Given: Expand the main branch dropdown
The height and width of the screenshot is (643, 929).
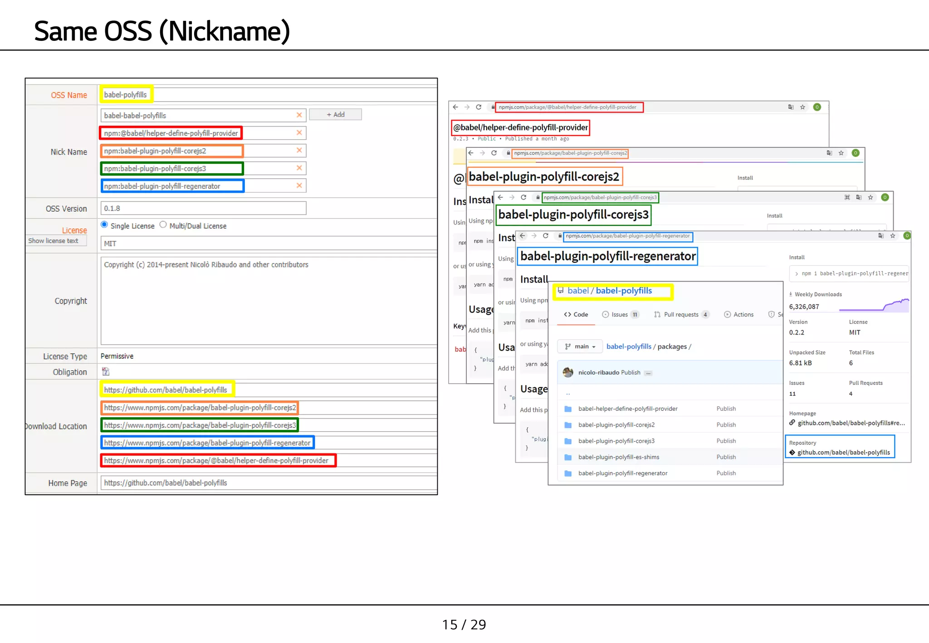Looking at the screenshot, I should pos(580,346).
